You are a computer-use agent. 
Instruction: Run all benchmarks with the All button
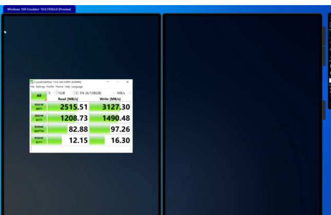pyautogui.click(x=39, y=96)
